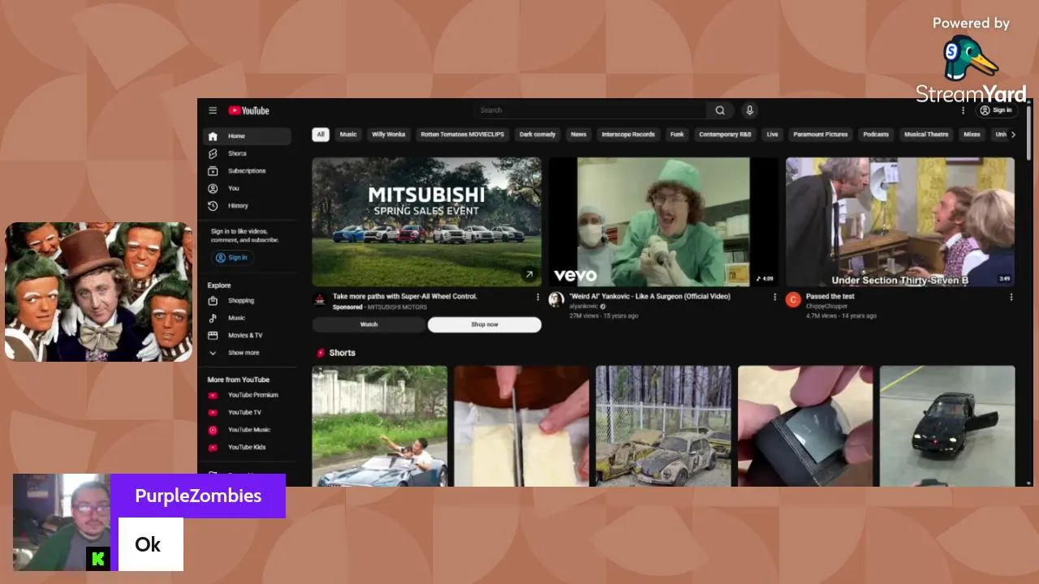Select the Contemporary R&B chip

pos(725,135)
